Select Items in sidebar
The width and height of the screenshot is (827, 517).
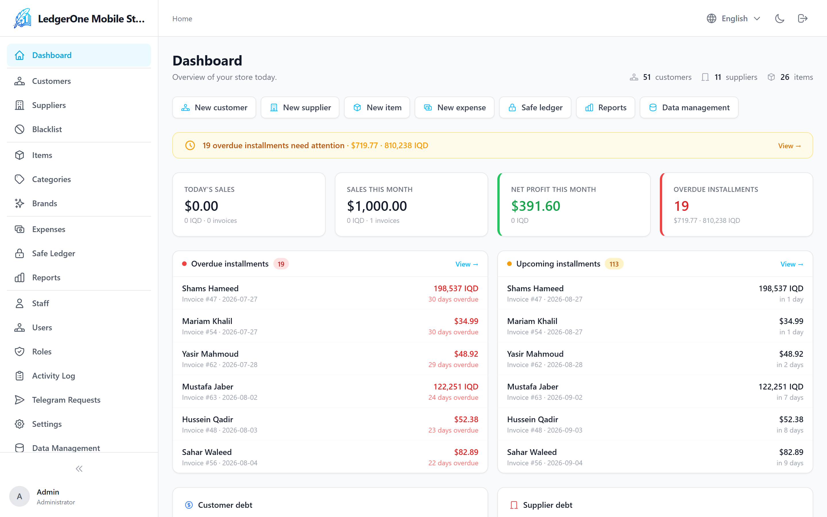tap(79, 155)
